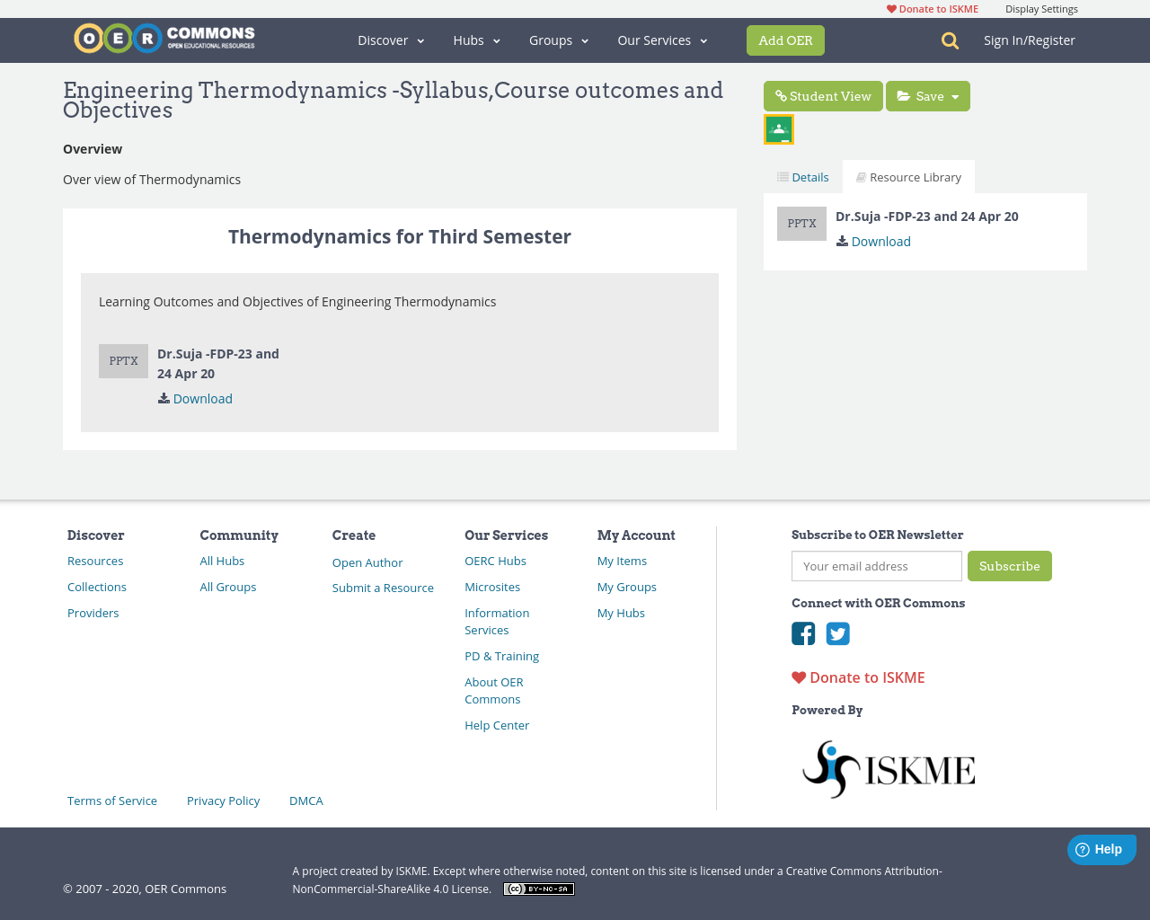This screenshot has width=1150, height=920.
Task: Switch to Student View
Action: click(x=823, y=95)
